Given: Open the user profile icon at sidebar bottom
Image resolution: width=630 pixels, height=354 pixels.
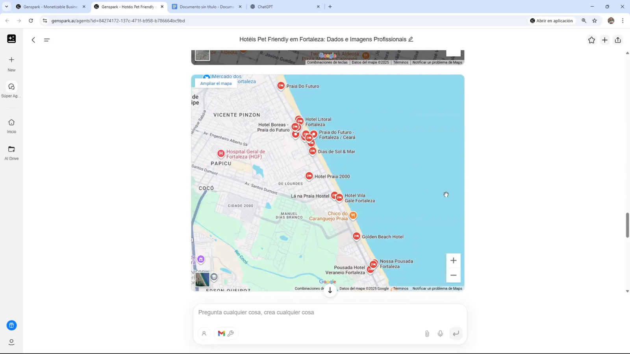Looking at the screenshot, I should [11, 342].
